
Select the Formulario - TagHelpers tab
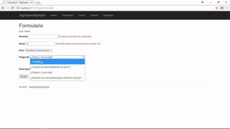tap(18, 3)
